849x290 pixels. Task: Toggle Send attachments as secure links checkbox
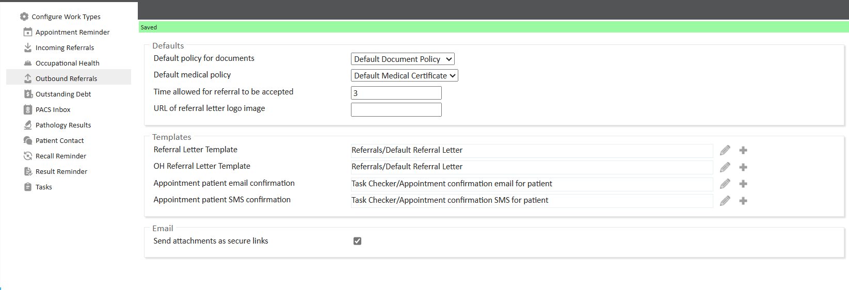[x=357, y=241]
